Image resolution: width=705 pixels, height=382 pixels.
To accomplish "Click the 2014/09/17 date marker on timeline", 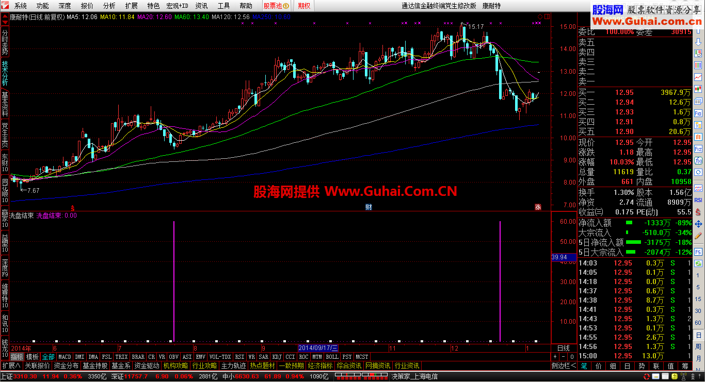I will (318, 348).
